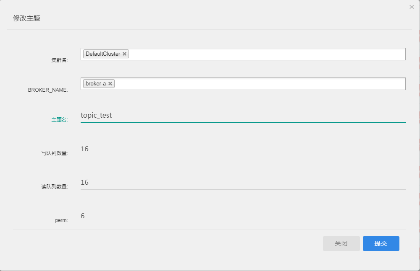Open the 集群名 cluster selection field
This screenshot has width=420, height=271.
tap(252, 54)
